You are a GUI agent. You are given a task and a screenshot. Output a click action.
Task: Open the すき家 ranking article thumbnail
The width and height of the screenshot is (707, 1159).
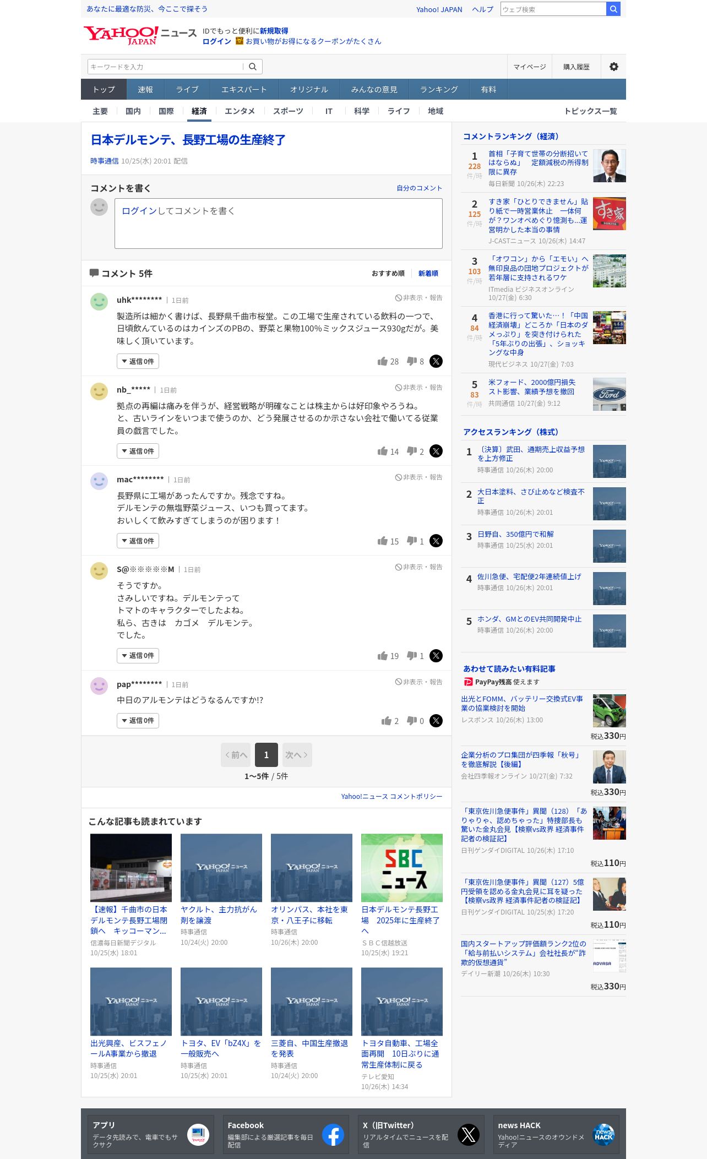pyautogui.click(x=610, y=214)
